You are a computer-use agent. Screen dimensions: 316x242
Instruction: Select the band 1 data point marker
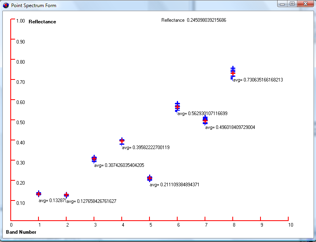[38, 193]
